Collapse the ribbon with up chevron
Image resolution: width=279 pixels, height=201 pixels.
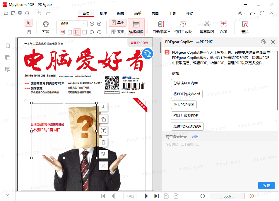click(271, 13)
